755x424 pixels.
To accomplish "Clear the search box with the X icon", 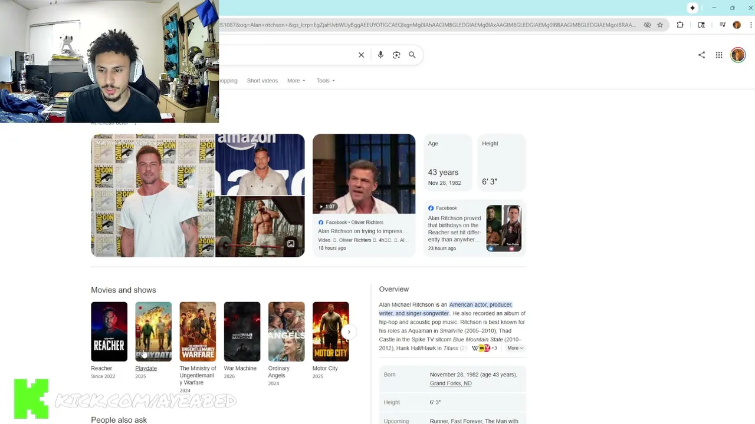I will (362, 55).
